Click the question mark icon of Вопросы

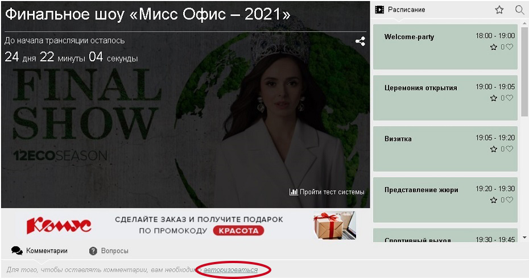click(x=93, y=251)
